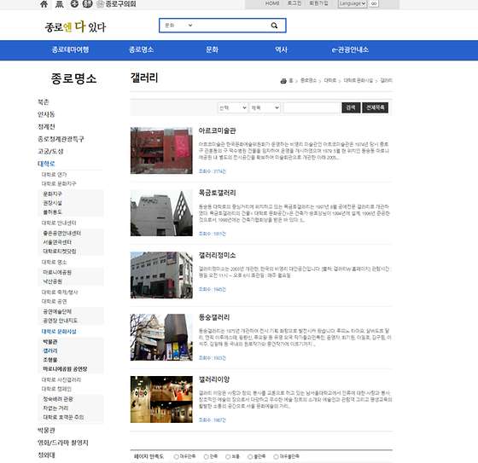Viewport: 478px width, 463px height.
Task: Open 북촌 in the sidebar
Action: point(44,102)
